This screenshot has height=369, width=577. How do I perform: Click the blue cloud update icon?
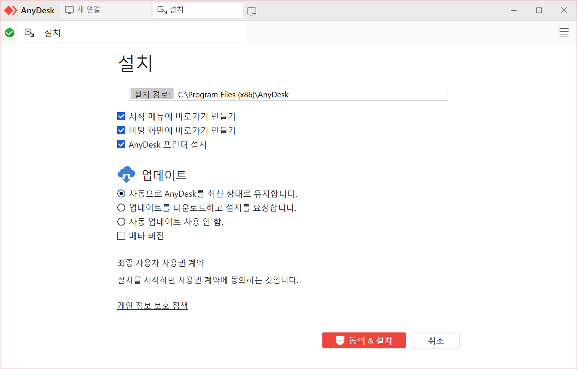[126, 175]
